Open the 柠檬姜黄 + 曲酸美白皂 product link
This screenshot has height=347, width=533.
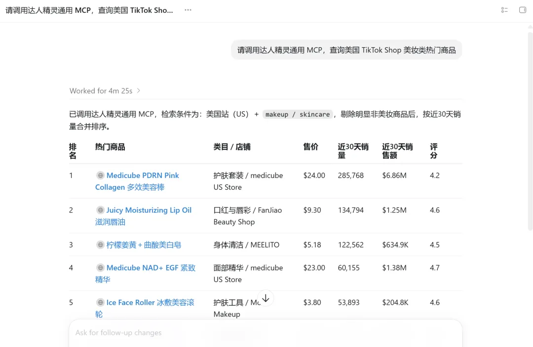coord(144,245)
